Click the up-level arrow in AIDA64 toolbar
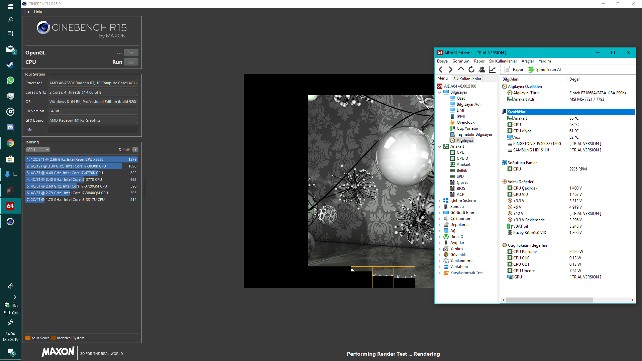Screen dimensions: 642x361 tap(461, 69)
